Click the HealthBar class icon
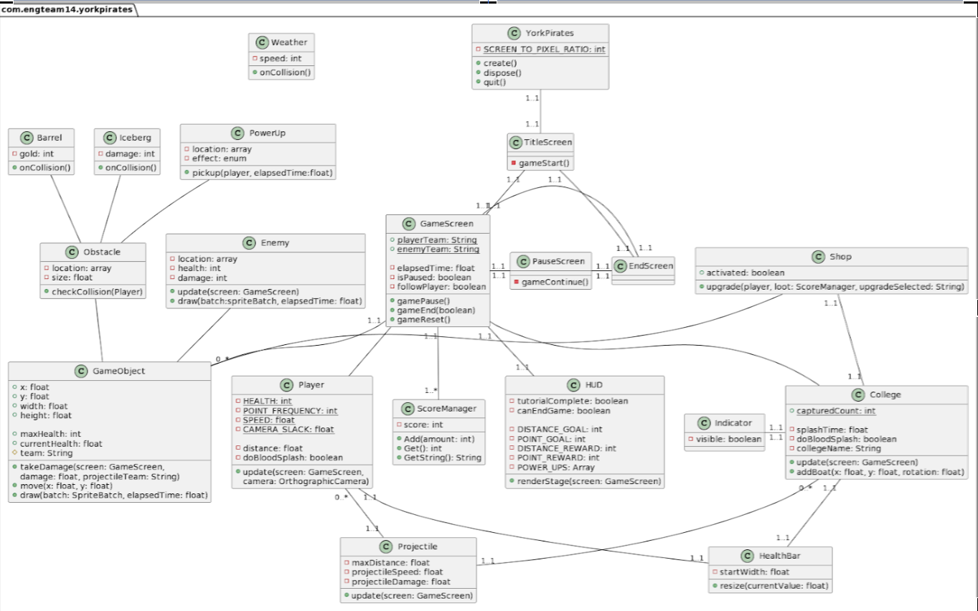Viewport: 978px width, 611px height. 746,556
